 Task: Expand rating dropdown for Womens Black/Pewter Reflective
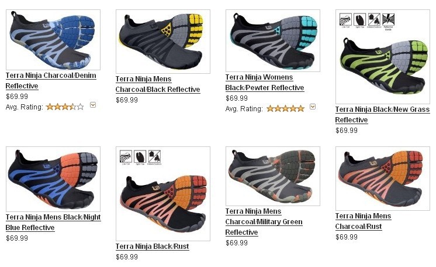[313, 107]
